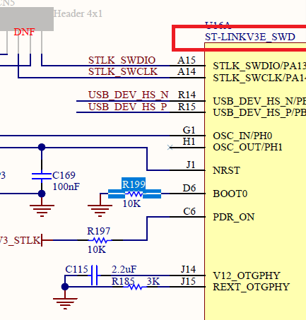Click pin number C6

point(189,211)
